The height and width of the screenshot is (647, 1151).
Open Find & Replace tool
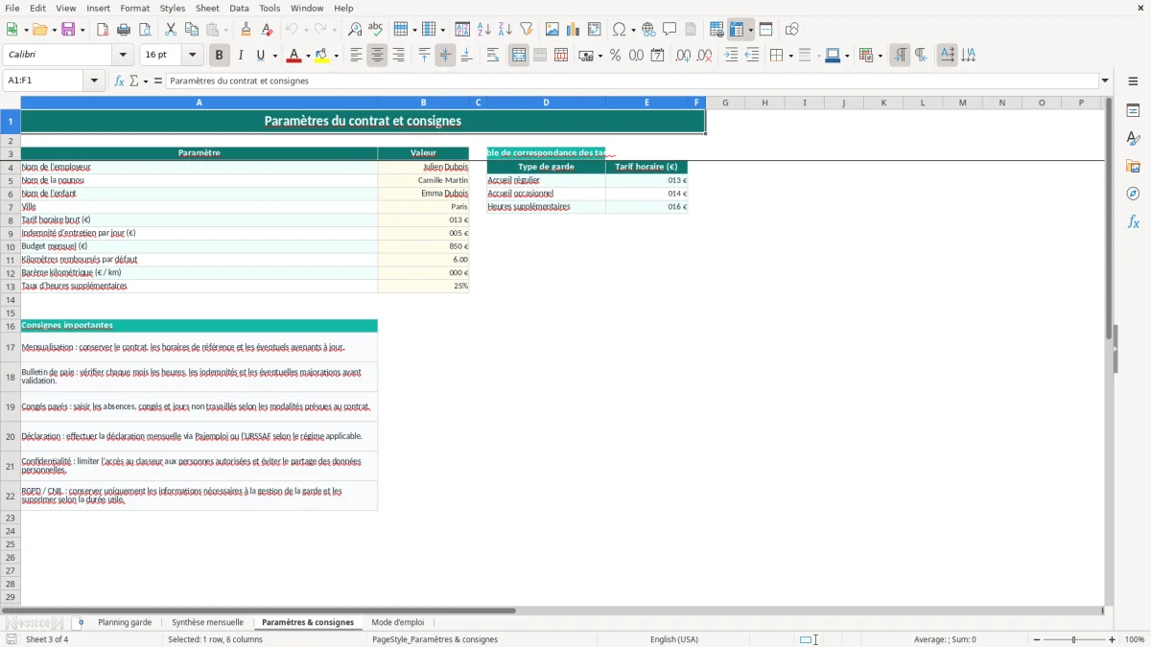click(355, 30)
